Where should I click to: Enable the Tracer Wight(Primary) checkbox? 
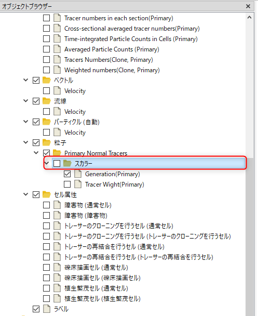[67, 184]
